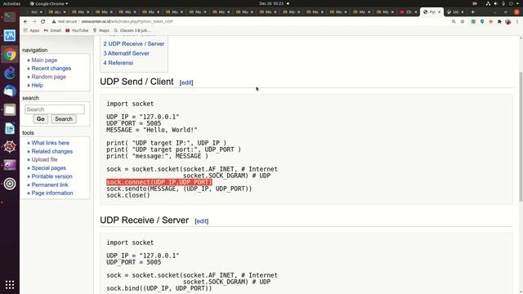
Task: Jump to Alternatif Server contents entry
Action: 126,53
